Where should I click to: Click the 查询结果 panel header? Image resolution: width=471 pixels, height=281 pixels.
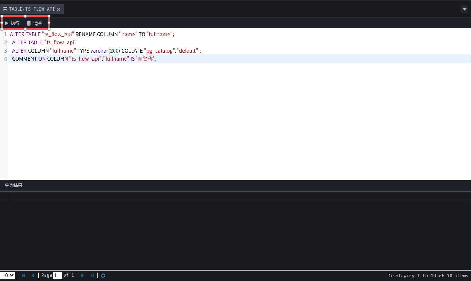pos(14,185)
